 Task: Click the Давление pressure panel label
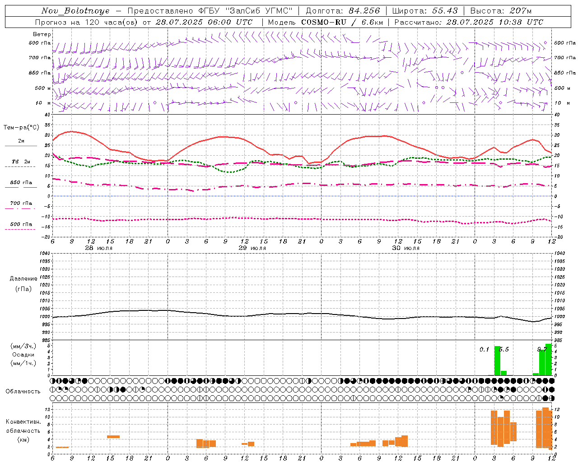[23, 279]
